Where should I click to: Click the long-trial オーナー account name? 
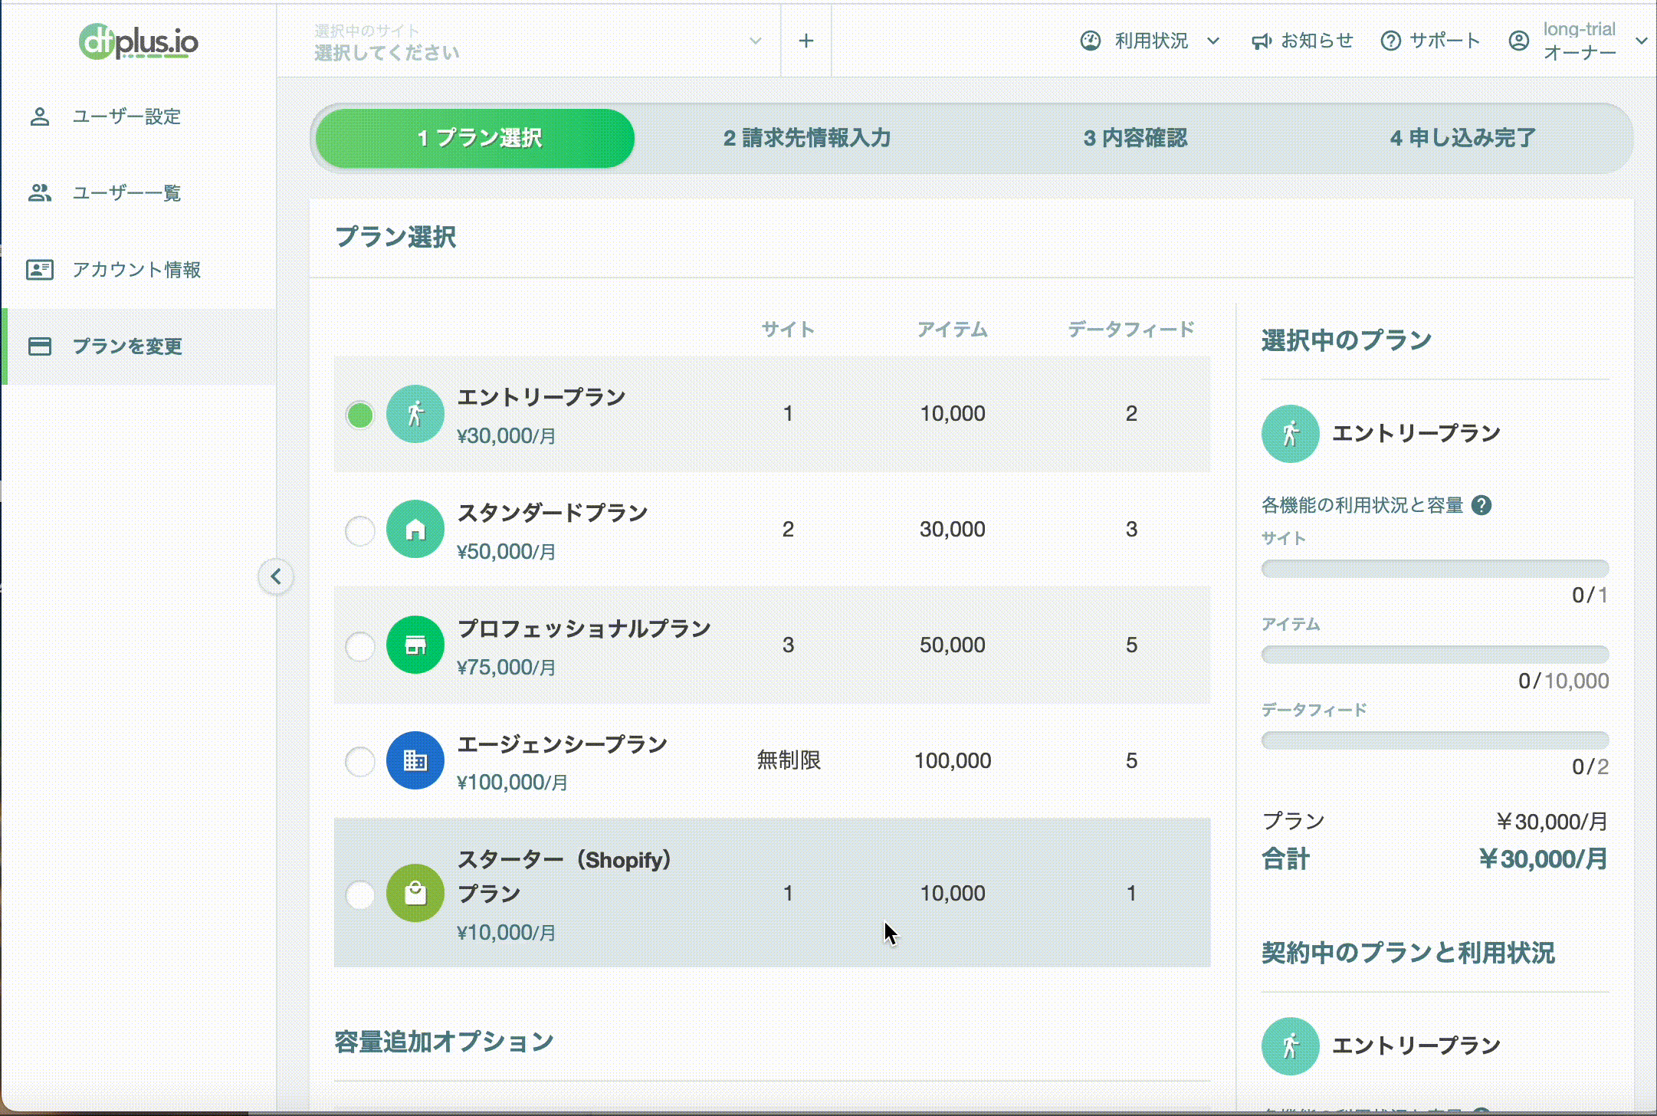point(1580,41)
